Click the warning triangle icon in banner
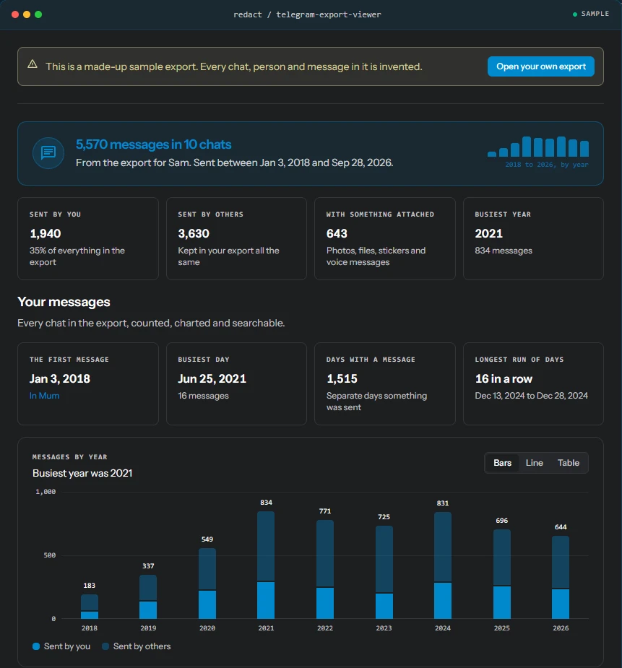This screenshot has height=668, width=622. point(33,64)
